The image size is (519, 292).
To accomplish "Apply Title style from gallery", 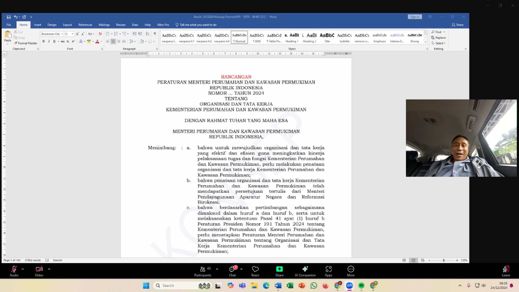I will 327,38.
